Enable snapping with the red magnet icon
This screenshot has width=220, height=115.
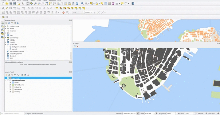coord(63,13)
